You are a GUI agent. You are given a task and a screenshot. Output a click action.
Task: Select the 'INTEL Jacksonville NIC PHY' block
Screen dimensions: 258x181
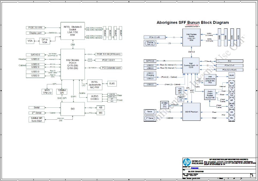pyautogui.click(x=95, y=85)
